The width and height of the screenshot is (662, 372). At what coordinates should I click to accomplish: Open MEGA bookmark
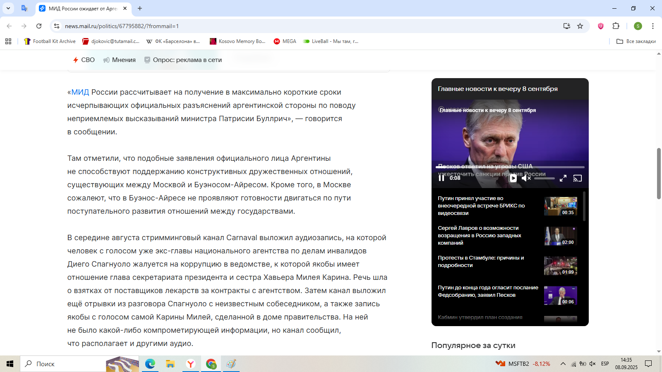pos(285,41)
